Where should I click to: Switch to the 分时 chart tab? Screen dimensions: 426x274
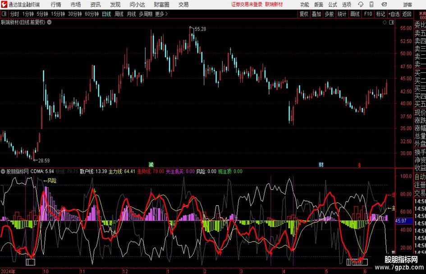[15, 14]
